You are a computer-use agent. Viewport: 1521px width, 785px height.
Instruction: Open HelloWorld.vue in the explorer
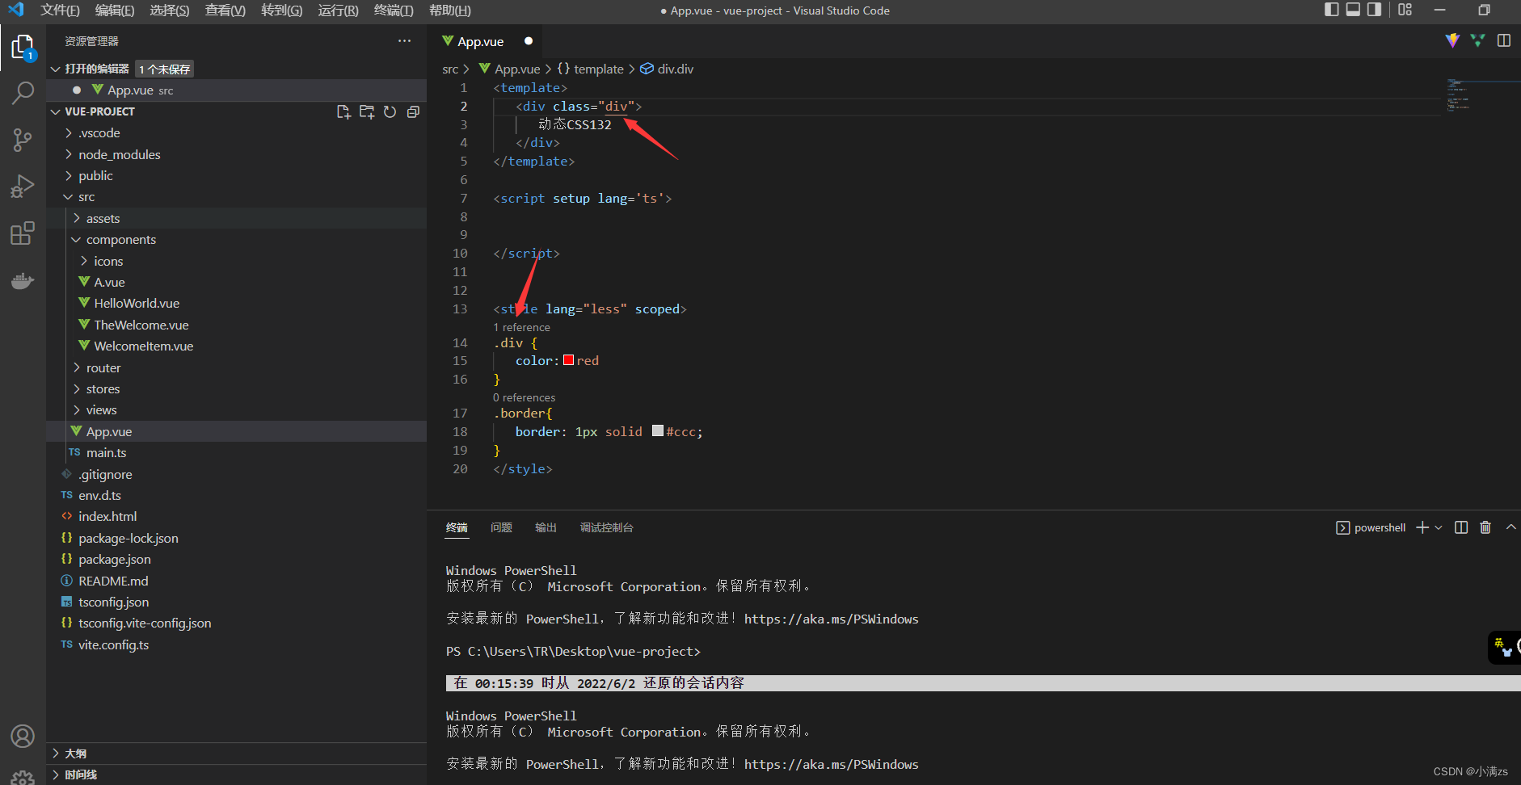[x=137, y=304]
